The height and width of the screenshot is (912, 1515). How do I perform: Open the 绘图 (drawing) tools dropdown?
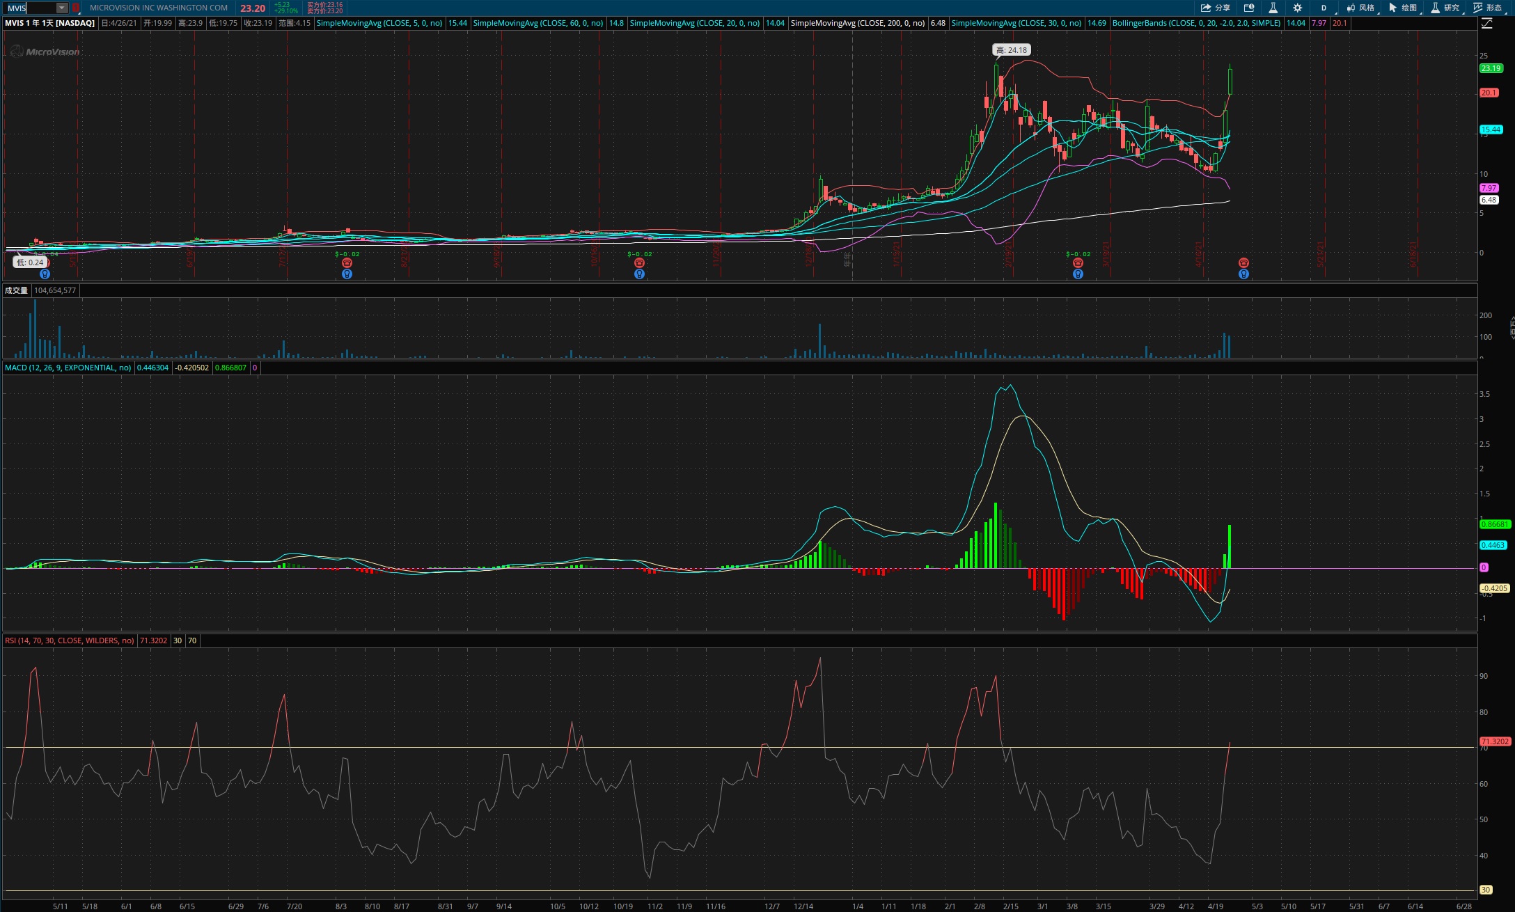[1404, 8]
